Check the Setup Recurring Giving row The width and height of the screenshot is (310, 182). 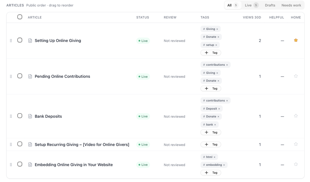pyautogui.click(x=20, y=144)
